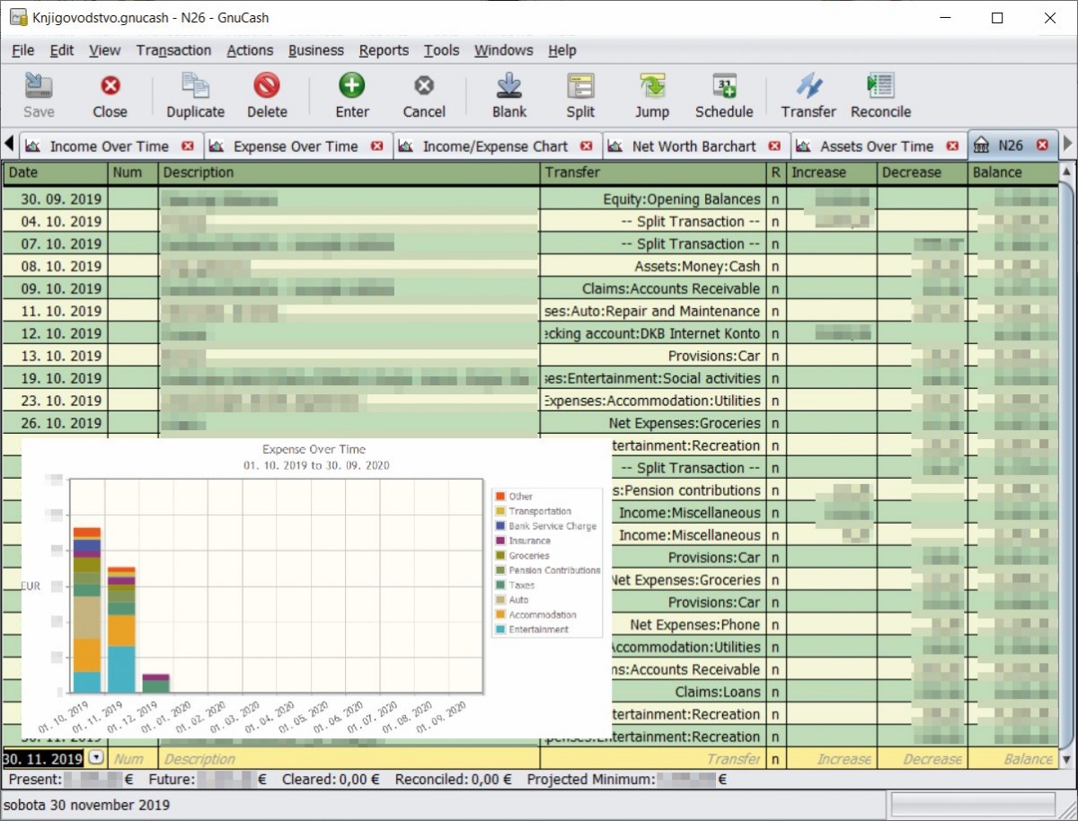Switch to Income Over Time tab
This screenshot has width=1078, height=821.
pos(109,146)
